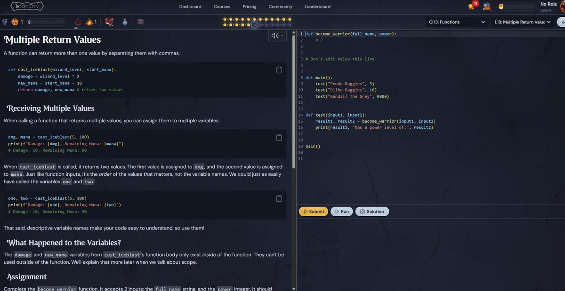View the Solution

[372, 212]
